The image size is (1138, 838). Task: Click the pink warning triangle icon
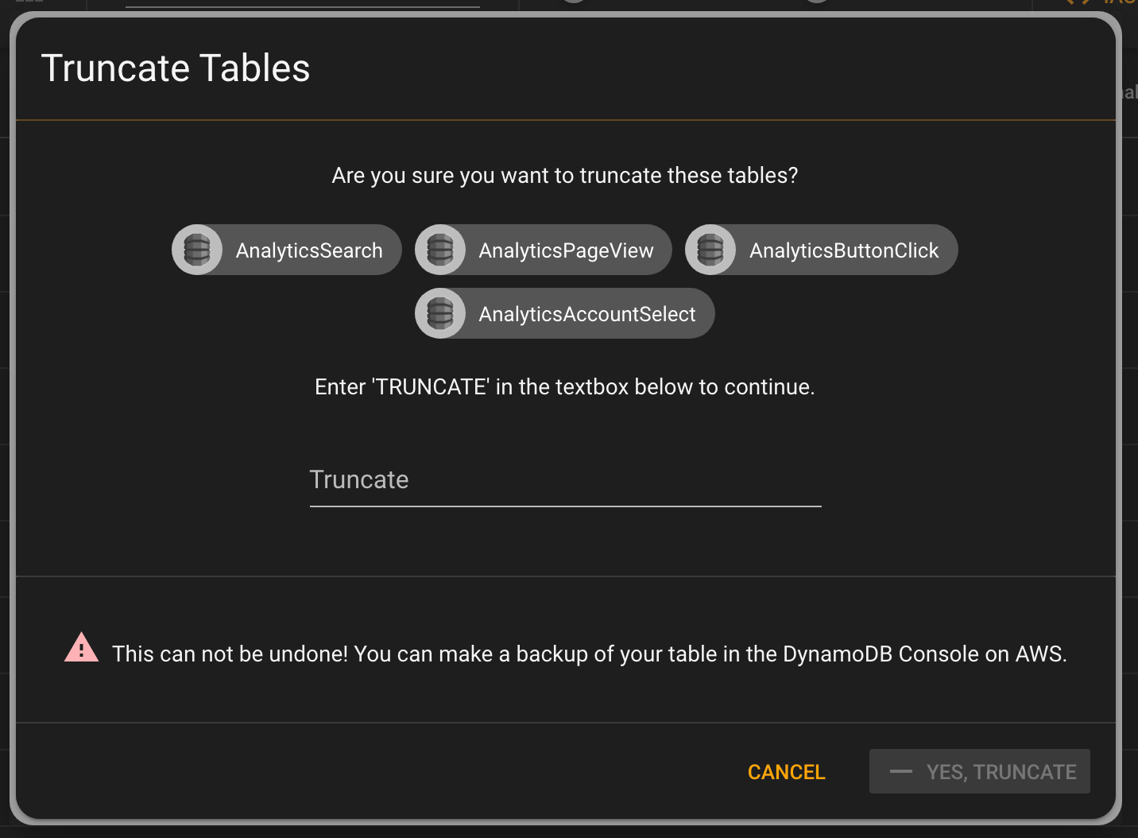coord(81,648)
